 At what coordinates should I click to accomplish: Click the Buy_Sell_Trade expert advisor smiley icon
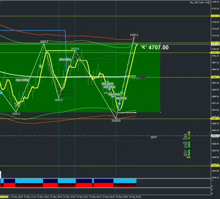click(209, 2)
